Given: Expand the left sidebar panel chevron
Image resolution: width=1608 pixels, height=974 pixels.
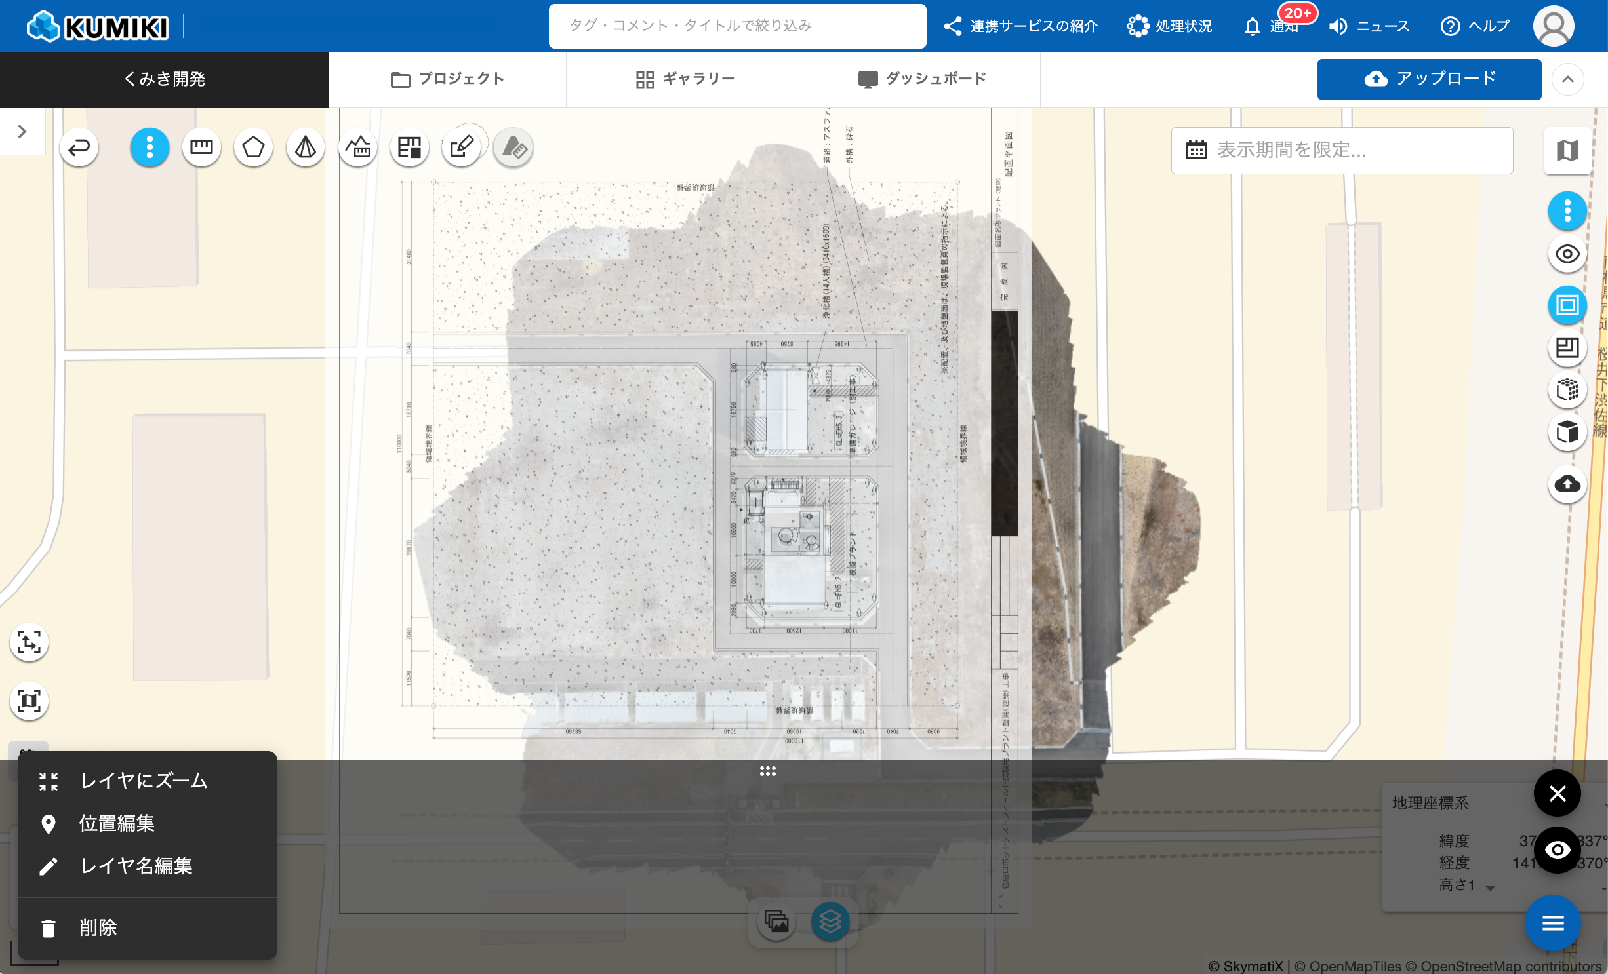Looking at the screenshot, I should coord(22,132).
